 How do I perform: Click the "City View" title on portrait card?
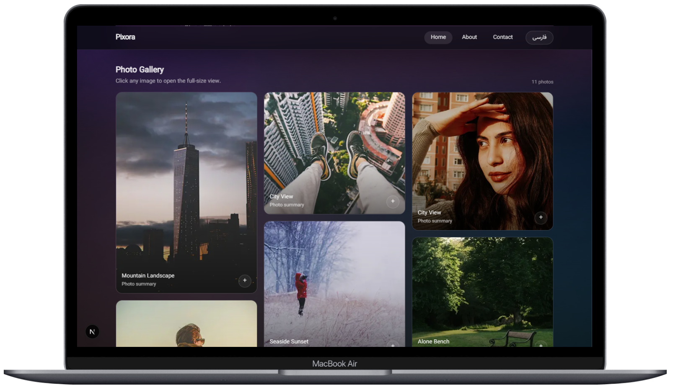[429, 213]
